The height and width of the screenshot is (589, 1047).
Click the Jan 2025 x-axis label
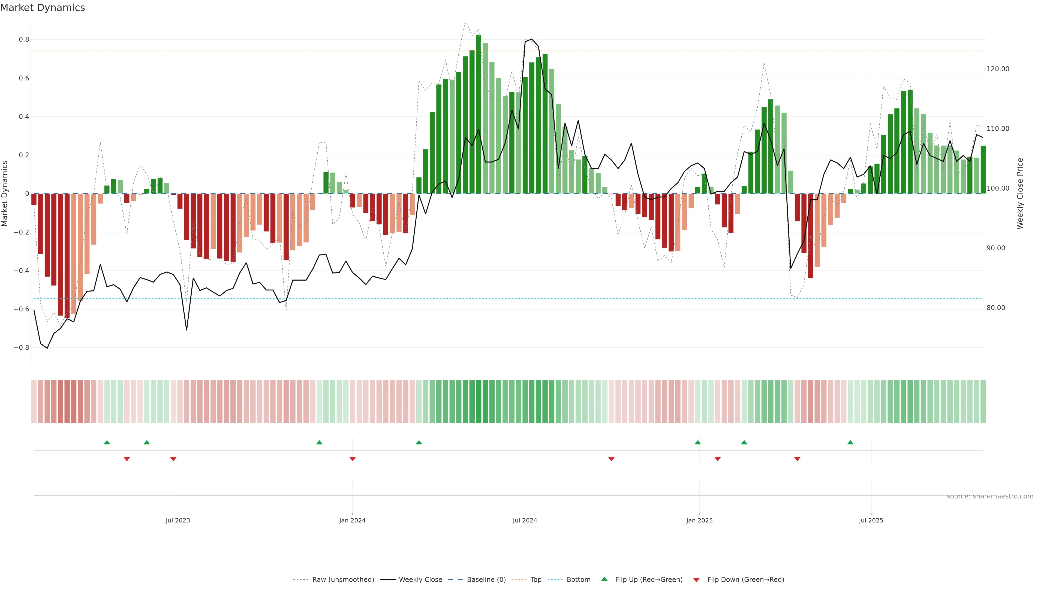tap(699, 520)
